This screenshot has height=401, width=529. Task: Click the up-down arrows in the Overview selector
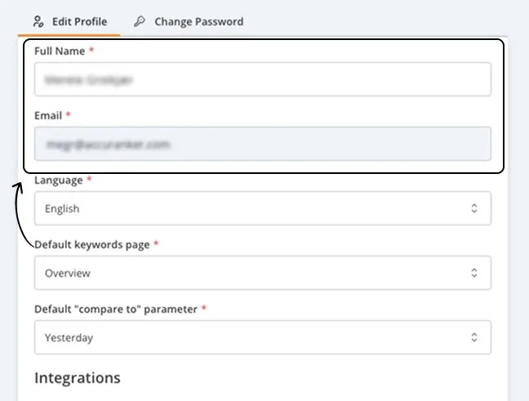pyautogui.click(x=474, y=273)
